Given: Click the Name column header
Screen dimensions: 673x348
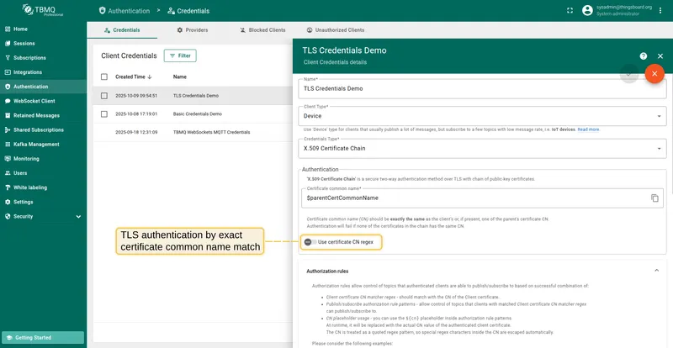Looking at the screenshot, I should tap(180, 76).
